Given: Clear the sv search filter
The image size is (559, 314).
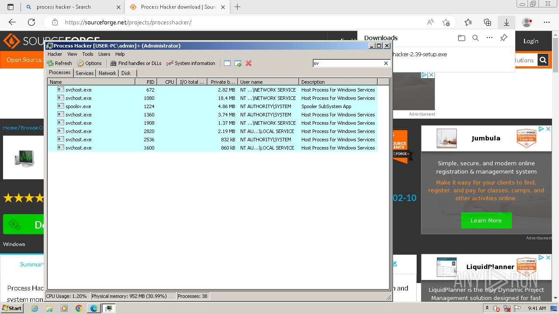Looking at the screenshot, I should (386, 63).
